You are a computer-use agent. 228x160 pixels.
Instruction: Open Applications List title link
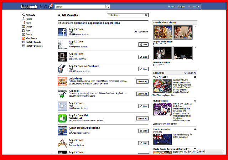pyautogui.click(x=78, y=115)
